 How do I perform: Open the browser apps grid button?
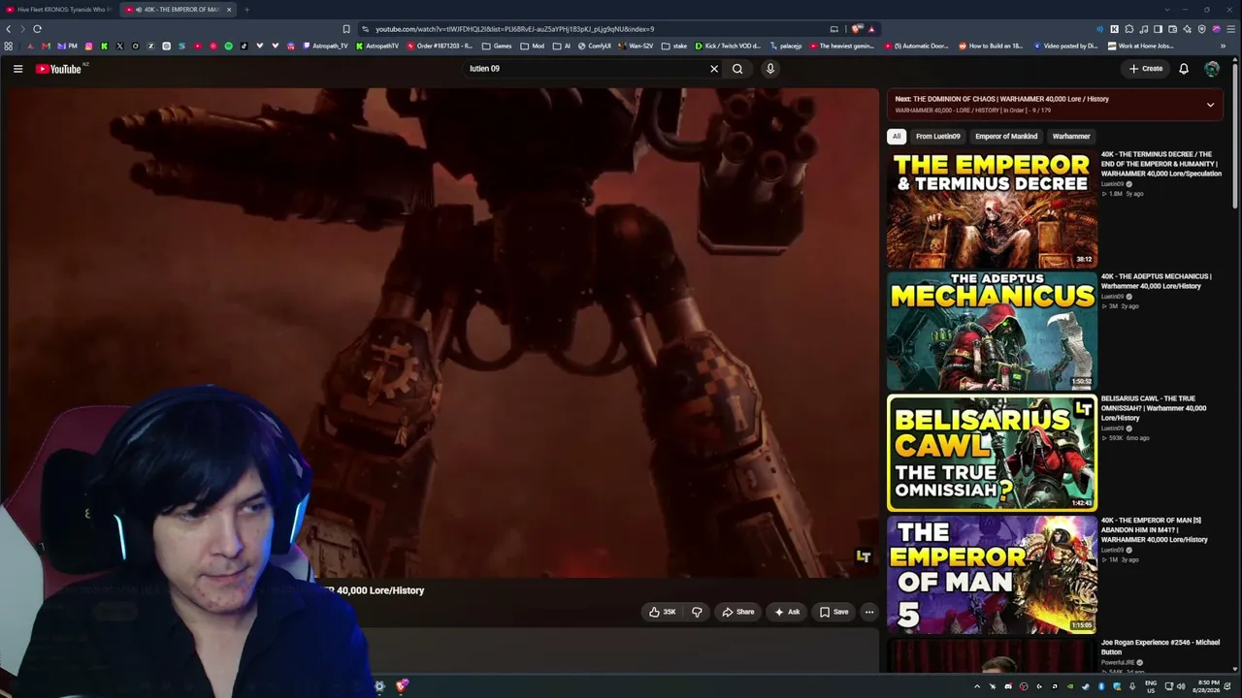coord(9,46)
